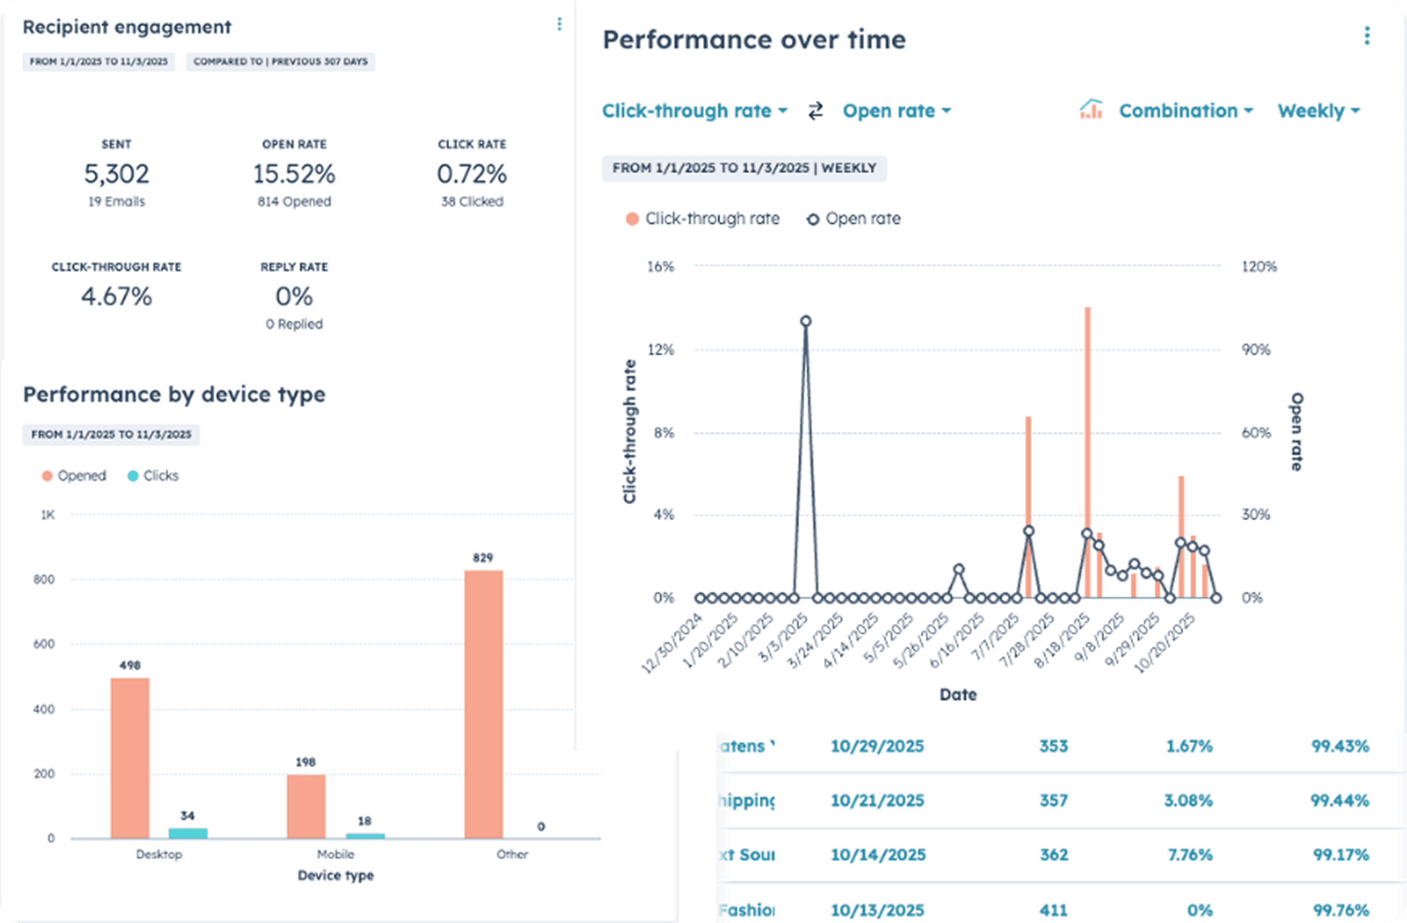Open Recipient engagement three-dot options menu
Image resolution: width=1407 pixels, height=923 pixels.
click(559, 24)
